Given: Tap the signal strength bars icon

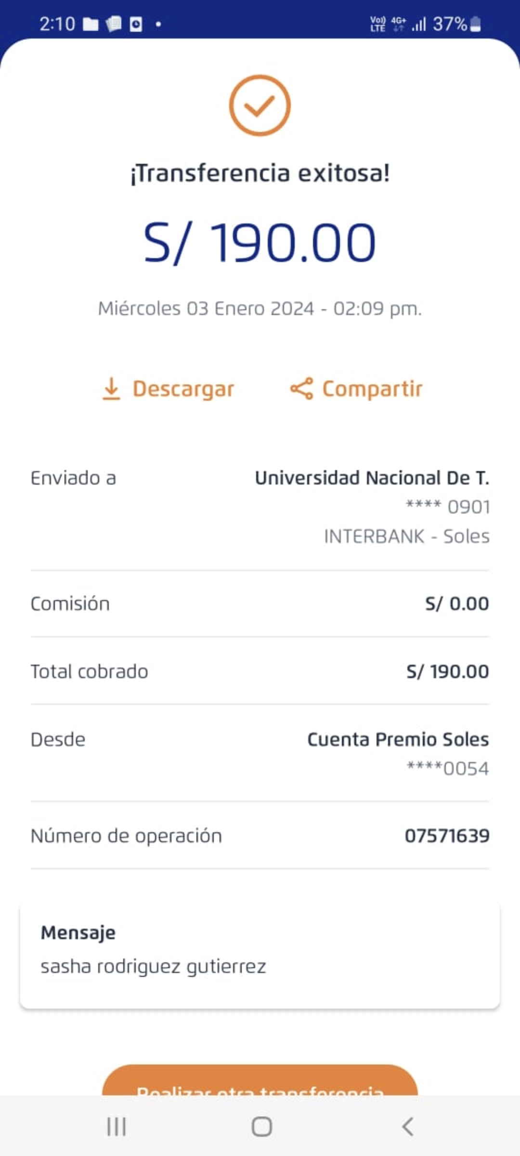Looking at the screenshot, I should pos(419,24).
